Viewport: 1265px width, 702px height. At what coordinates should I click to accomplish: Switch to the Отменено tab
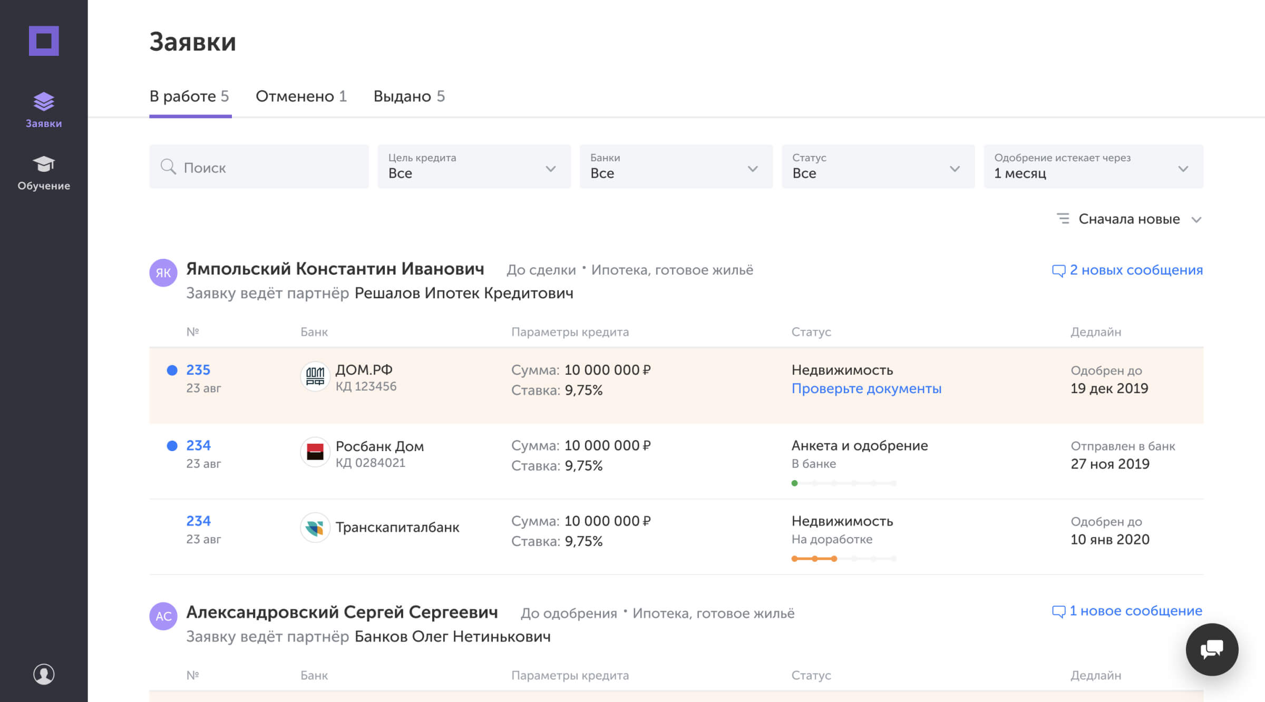click(302, 96)
